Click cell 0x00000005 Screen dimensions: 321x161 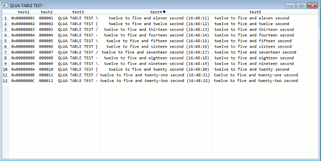[23, 41]
